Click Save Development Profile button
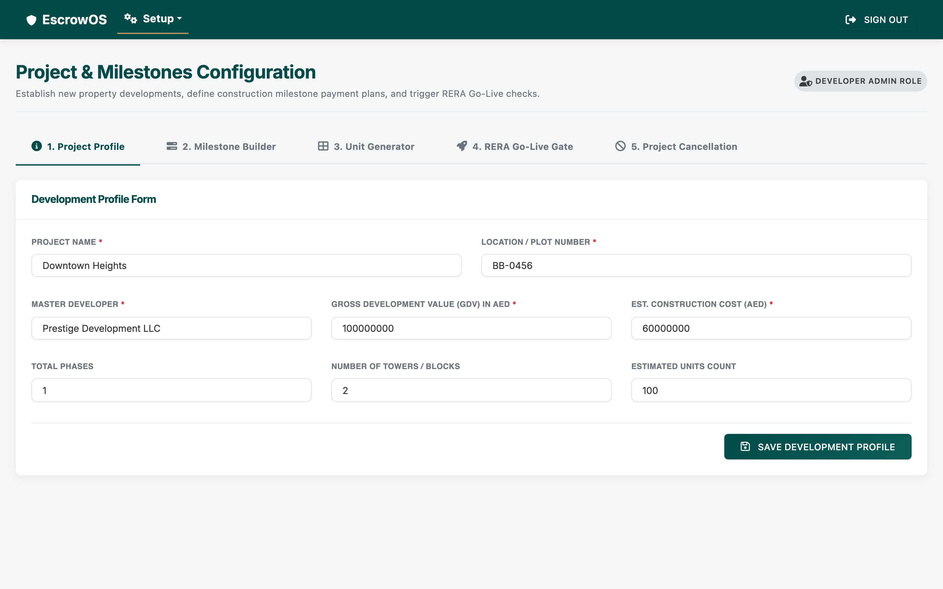Viewport: 943px width, 589px height. (818, 447)
